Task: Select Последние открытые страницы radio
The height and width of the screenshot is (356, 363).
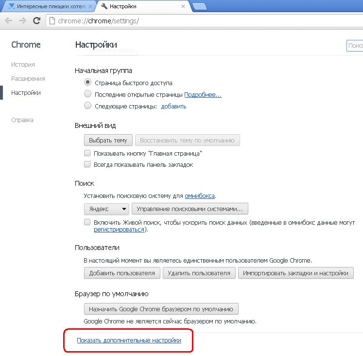Action: click(x=87, y=94)
